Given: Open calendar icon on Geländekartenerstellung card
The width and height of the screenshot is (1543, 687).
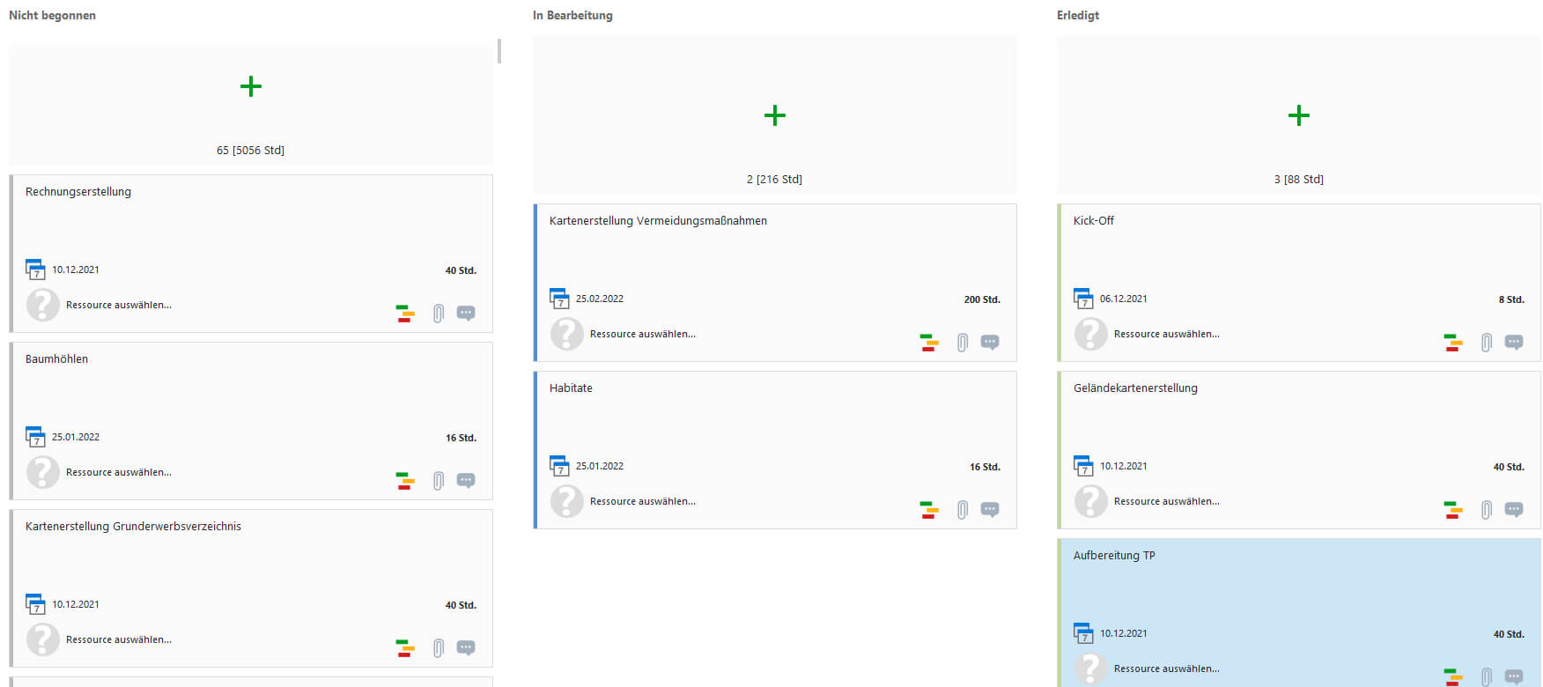Looking at the screenshot, I should (1083, 466).
